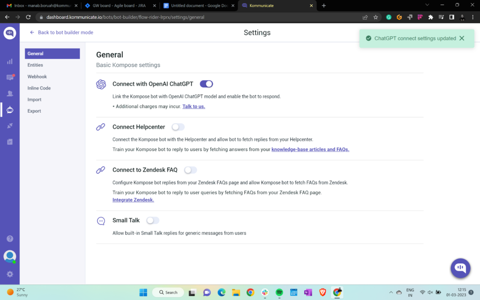Select the General settings tab
The image size is (480, 300).
[x=52, y=54]
